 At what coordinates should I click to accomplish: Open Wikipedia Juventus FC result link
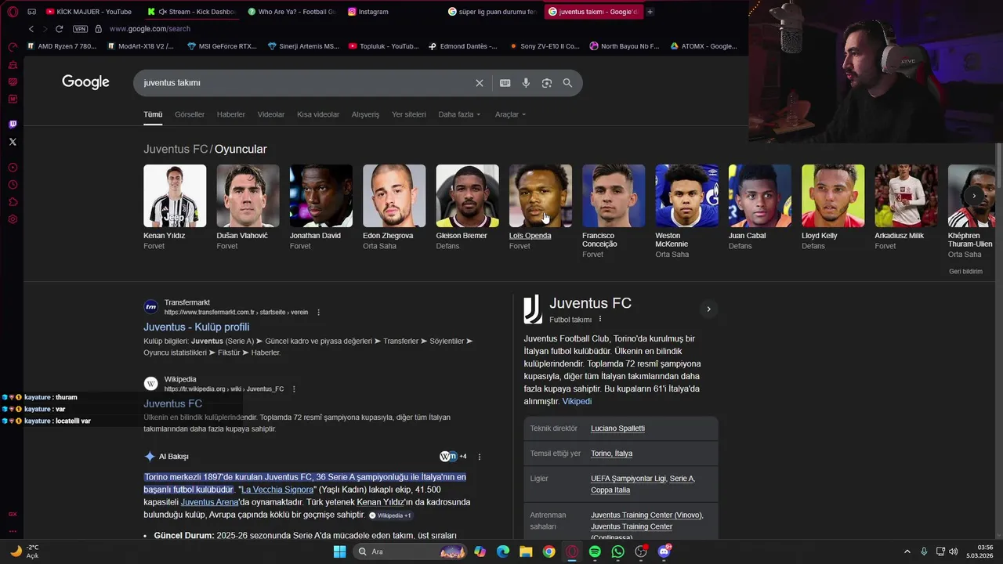tap(172, 403)
